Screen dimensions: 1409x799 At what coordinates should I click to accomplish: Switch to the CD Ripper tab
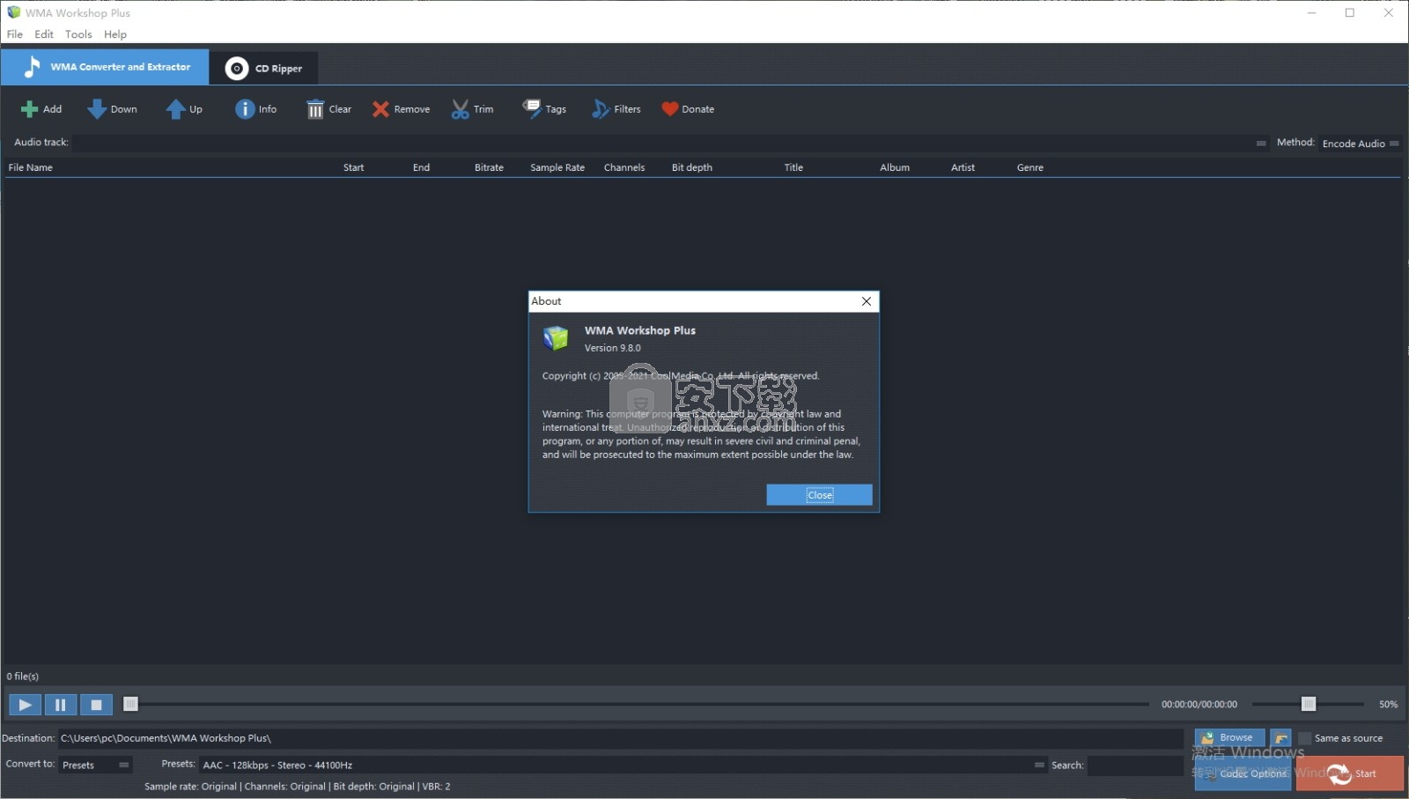coord(264,68)
